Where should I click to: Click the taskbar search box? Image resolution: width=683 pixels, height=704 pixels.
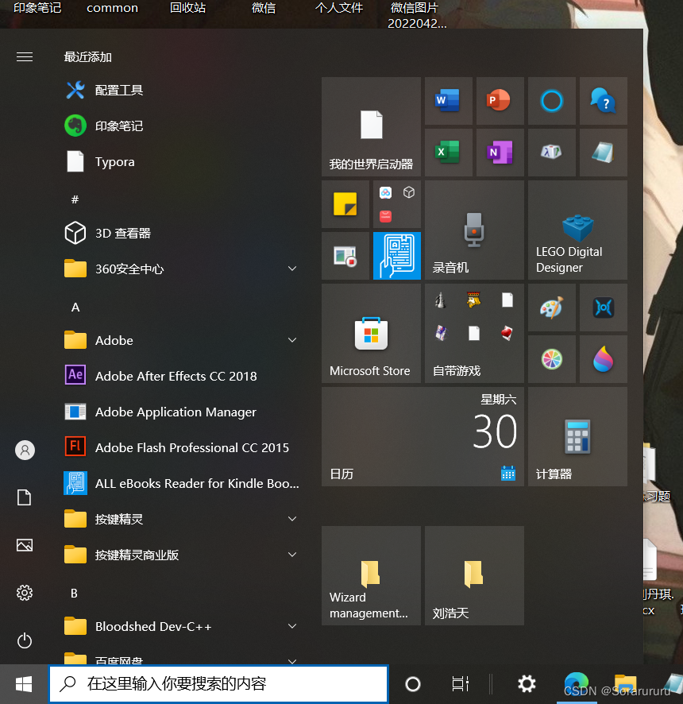tap(218, 683)
